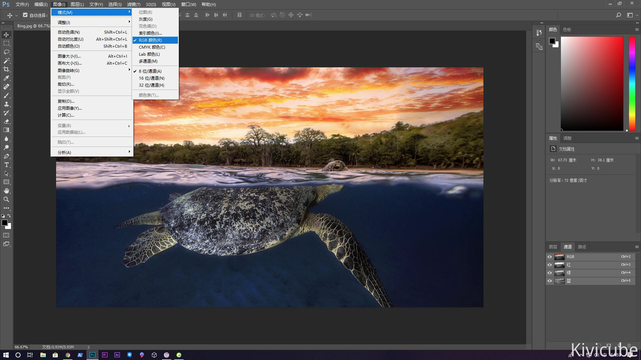Open the 通道 panel options menu

click(637, 247)
